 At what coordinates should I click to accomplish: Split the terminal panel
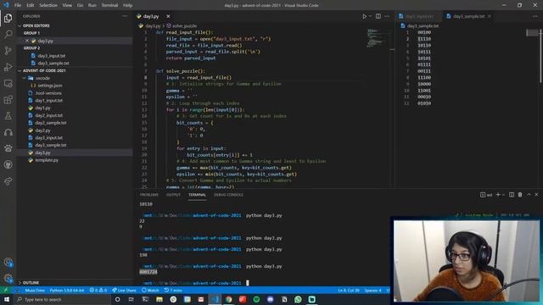pyautogui.click(x=512, y=195)
